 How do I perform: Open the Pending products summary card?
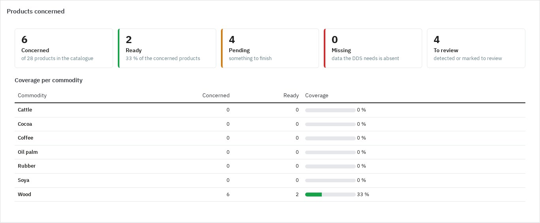[x=270, y=48]
